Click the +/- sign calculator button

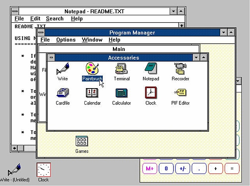point(183,168)
